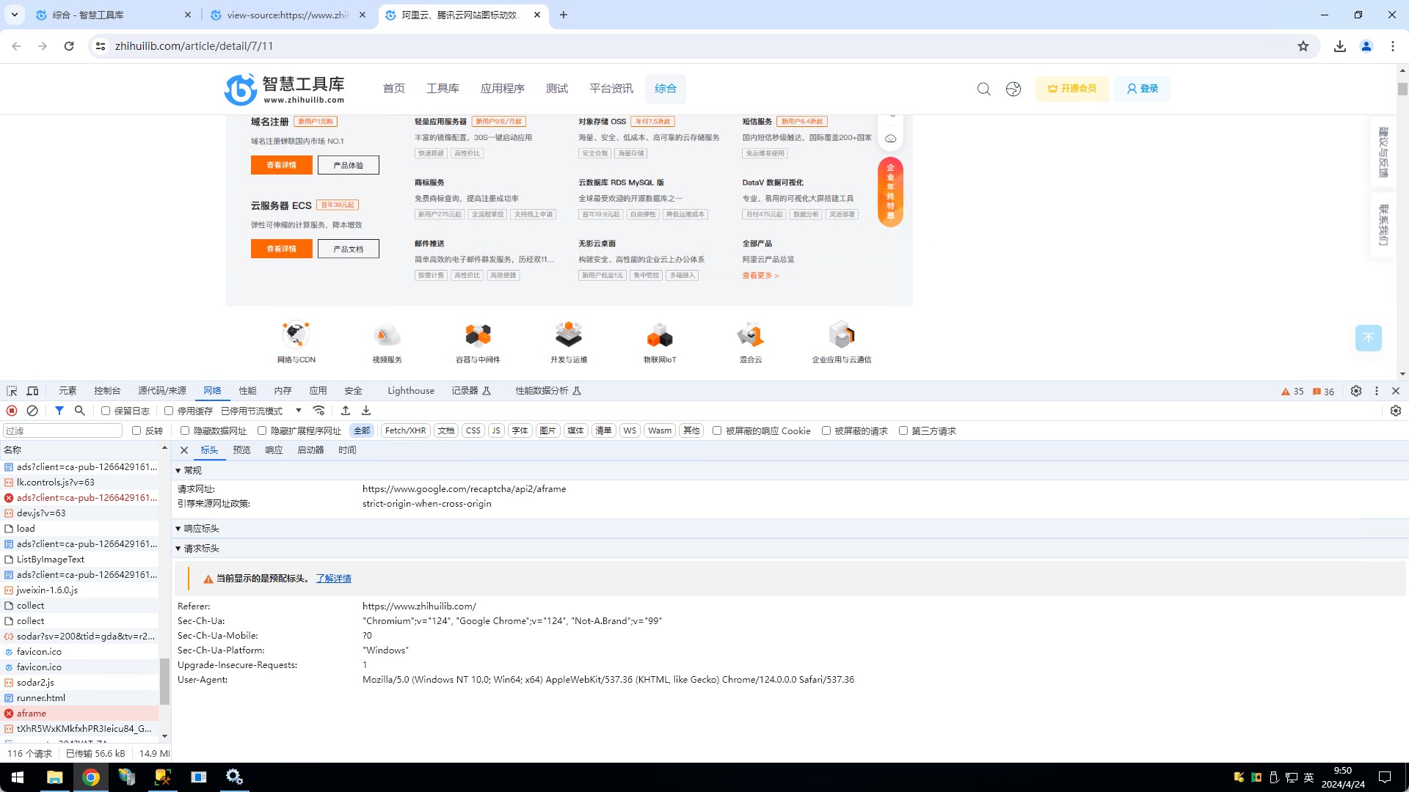Enable the 停用缓存 checkbox

click(169, 411)
